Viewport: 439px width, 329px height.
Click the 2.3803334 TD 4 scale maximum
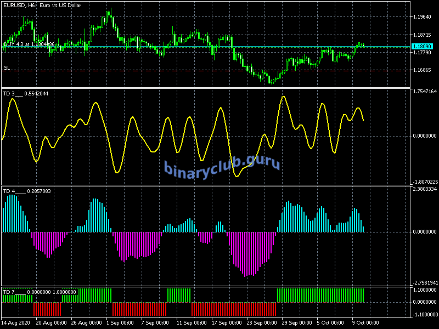coord(425,189)
